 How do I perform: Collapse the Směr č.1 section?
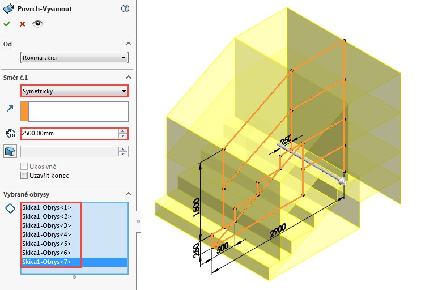[x=129, y=77]
